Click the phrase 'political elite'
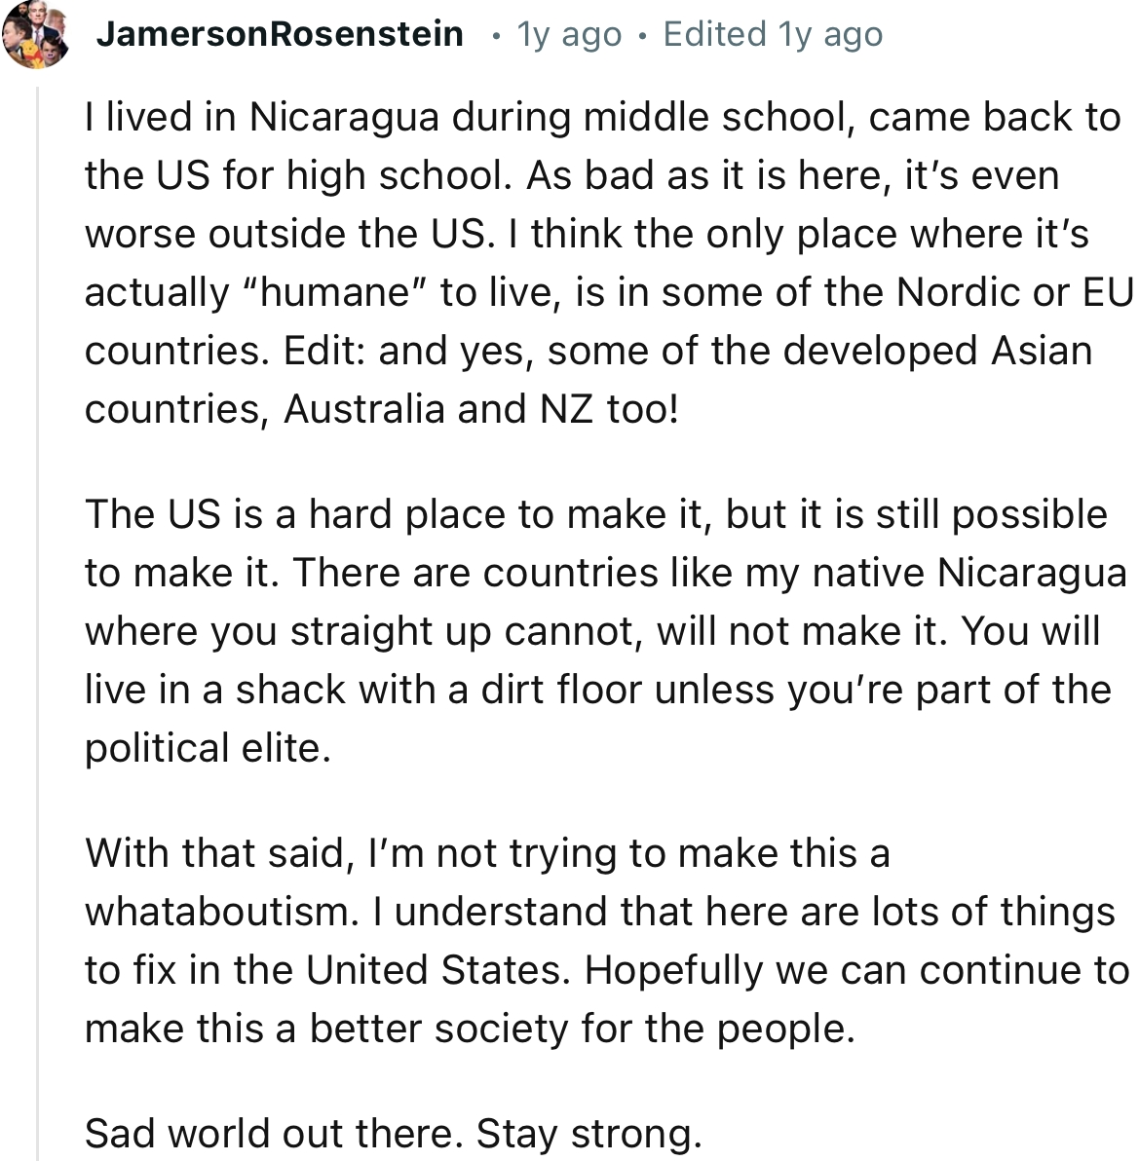 click(205, 747)
